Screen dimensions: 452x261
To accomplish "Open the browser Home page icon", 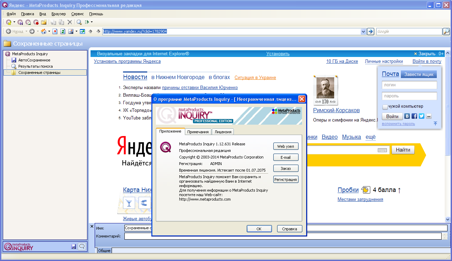I will pos(44,31).
